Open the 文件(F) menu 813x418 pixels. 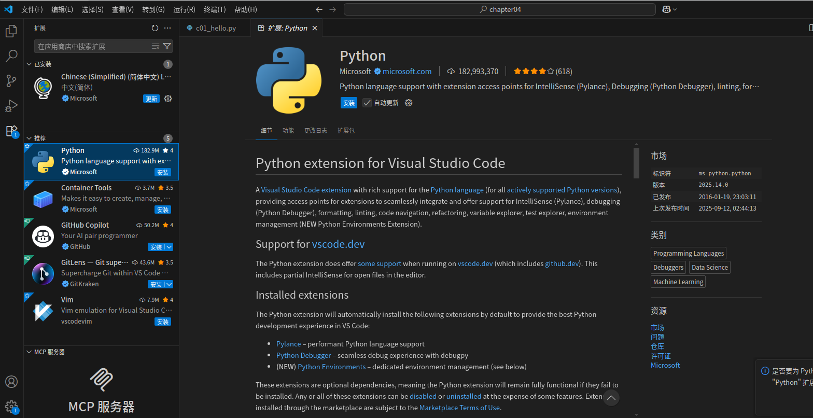point(32,9)
